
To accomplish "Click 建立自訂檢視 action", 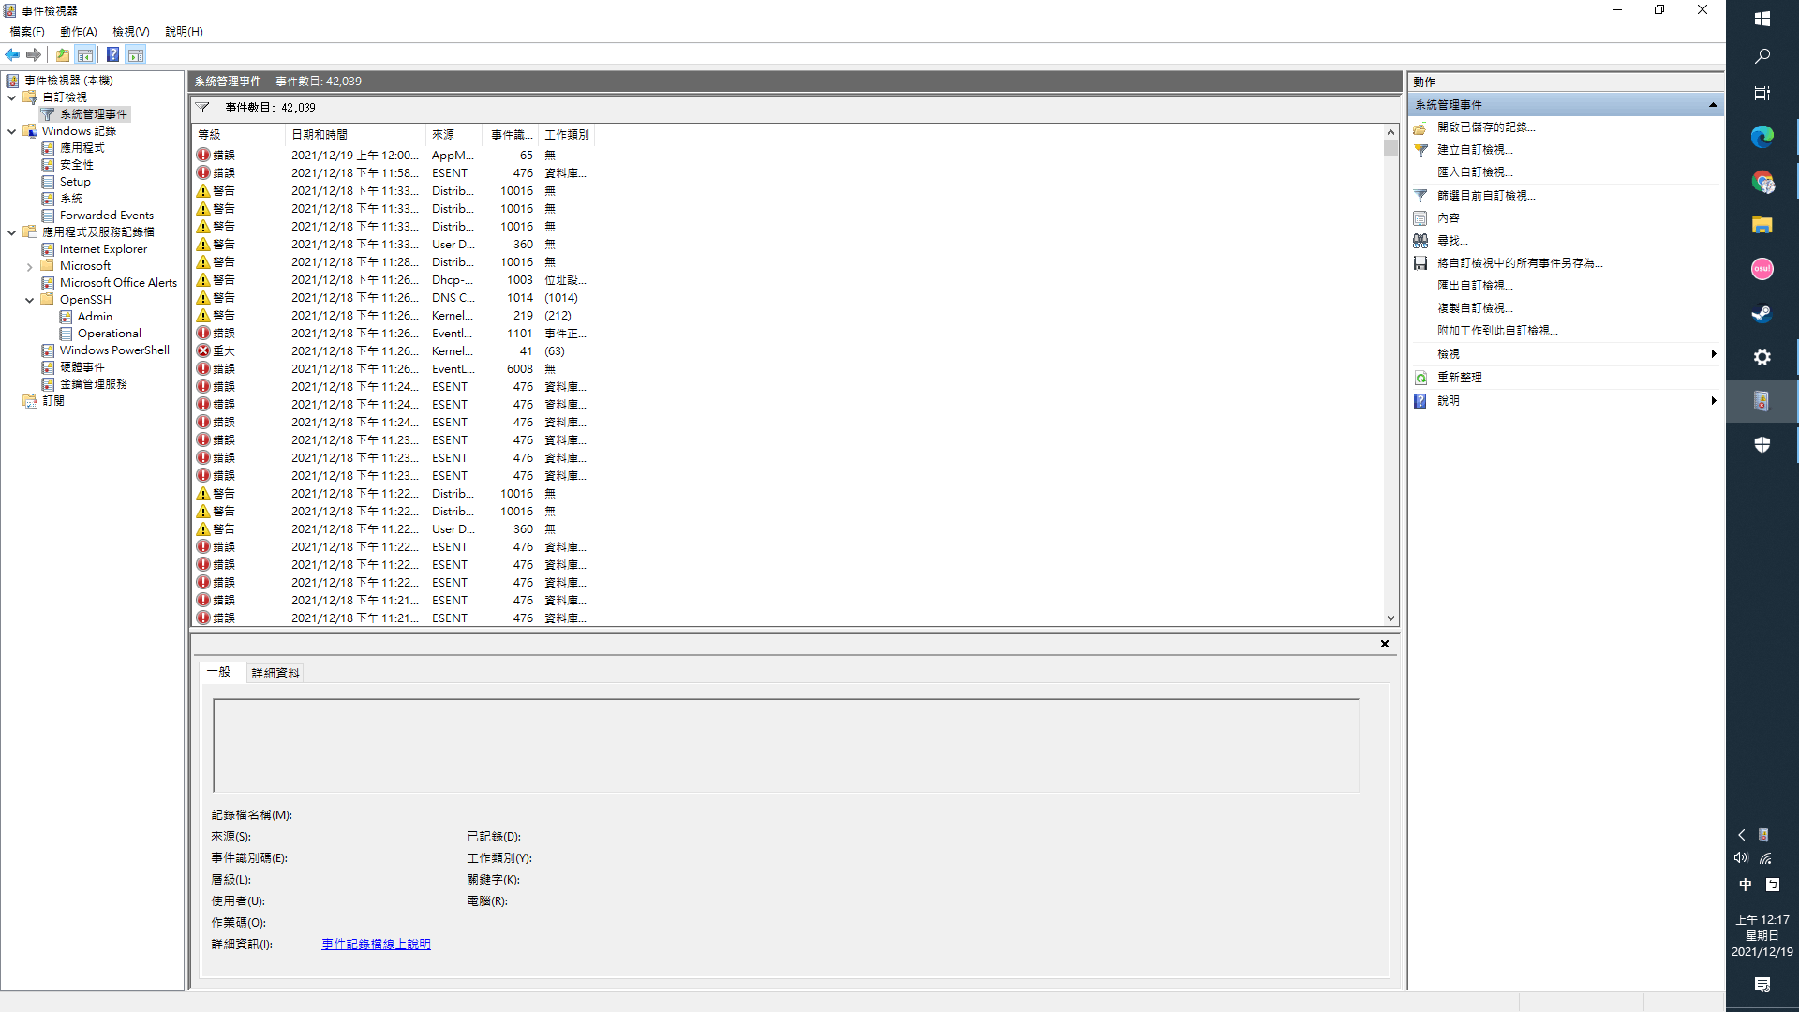I will click(1475, 150).
